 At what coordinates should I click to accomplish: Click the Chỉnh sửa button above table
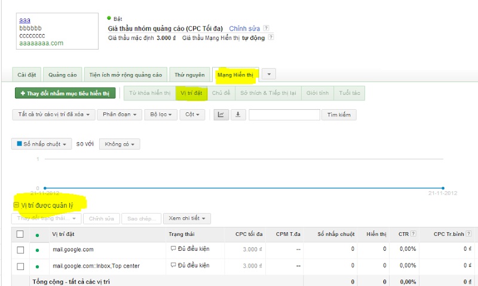102,219
